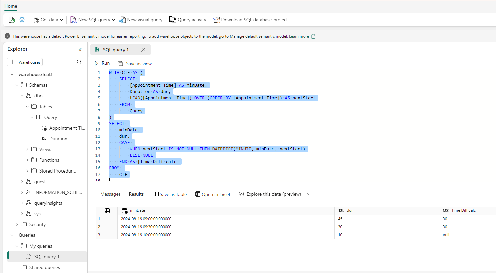
Task: Select the Tables folder
Action: [x=45, y=107]
